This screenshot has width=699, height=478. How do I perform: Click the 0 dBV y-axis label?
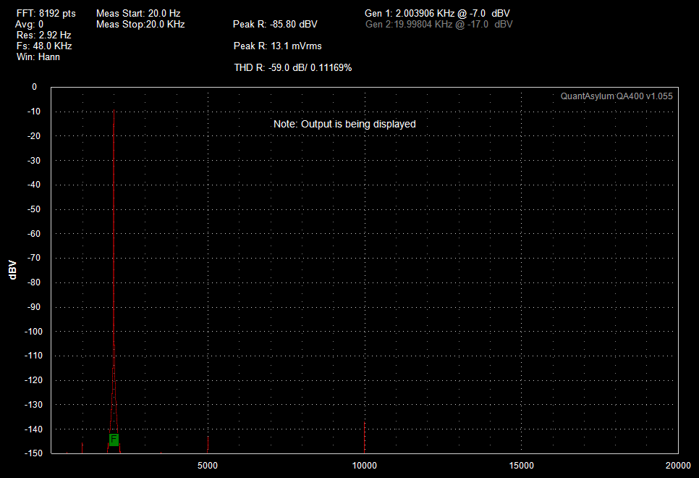tap(34, 87)
